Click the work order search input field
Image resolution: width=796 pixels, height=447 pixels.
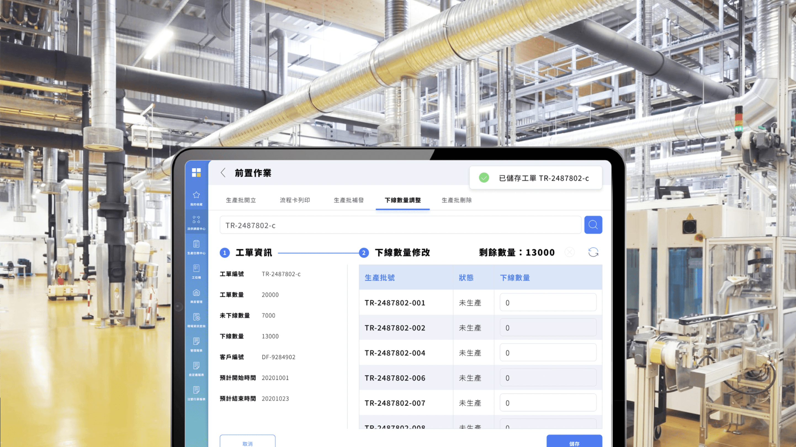click(400, 225)
